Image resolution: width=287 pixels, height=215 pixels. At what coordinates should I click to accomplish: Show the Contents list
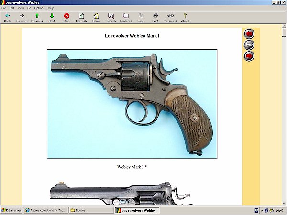126,18
